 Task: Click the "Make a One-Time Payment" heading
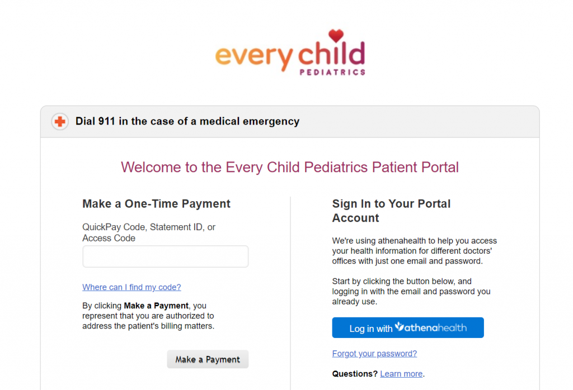point(156,204)
